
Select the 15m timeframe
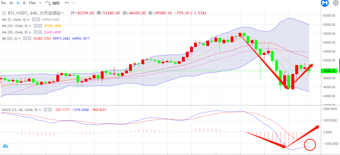32,3
